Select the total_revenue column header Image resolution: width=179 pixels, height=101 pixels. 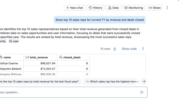pyautogui.click(x=40, y=57)
